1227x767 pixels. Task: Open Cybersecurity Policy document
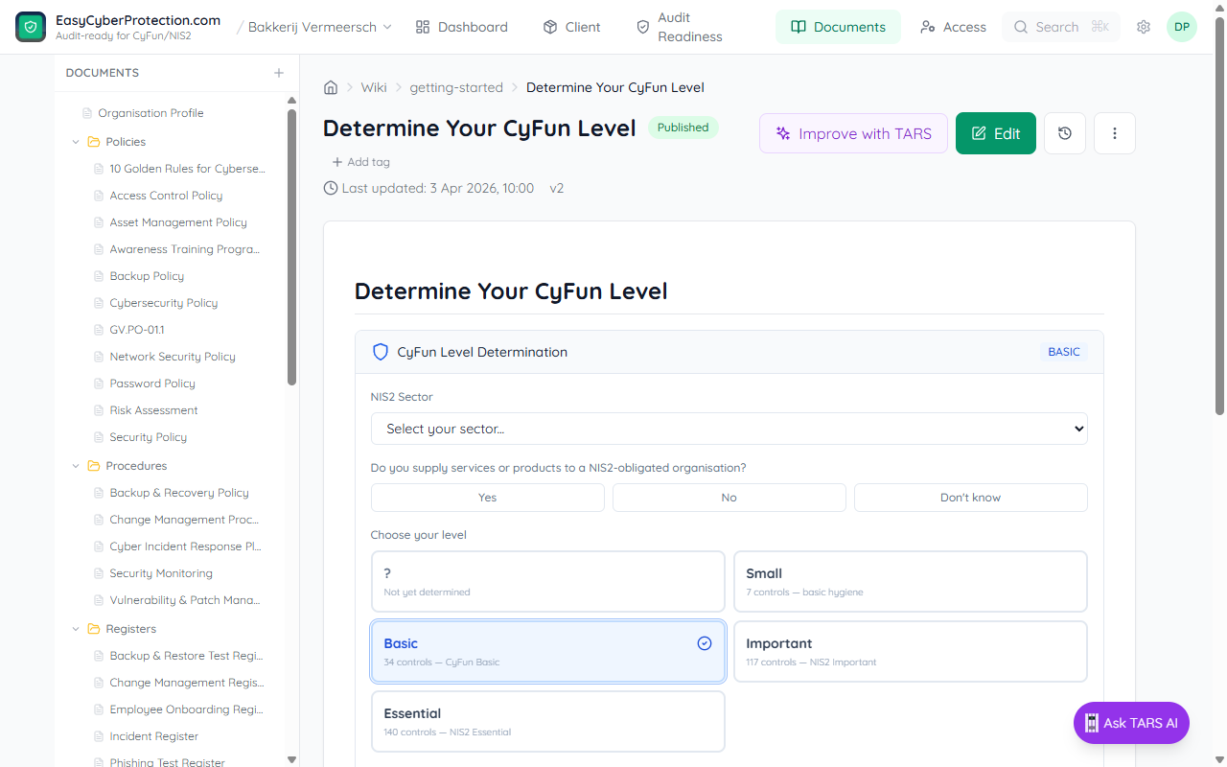pyautogui.click(x=164, y=303)
